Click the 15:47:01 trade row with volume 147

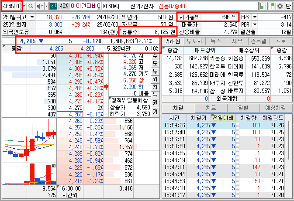[x=223, y=167]
